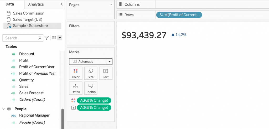
Task: Open the Pages shelf dropdown arrow
Action: pos(111,5)
